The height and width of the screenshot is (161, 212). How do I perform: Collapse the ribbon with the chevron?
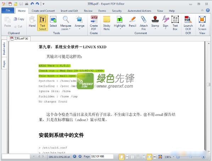point(202,10)
